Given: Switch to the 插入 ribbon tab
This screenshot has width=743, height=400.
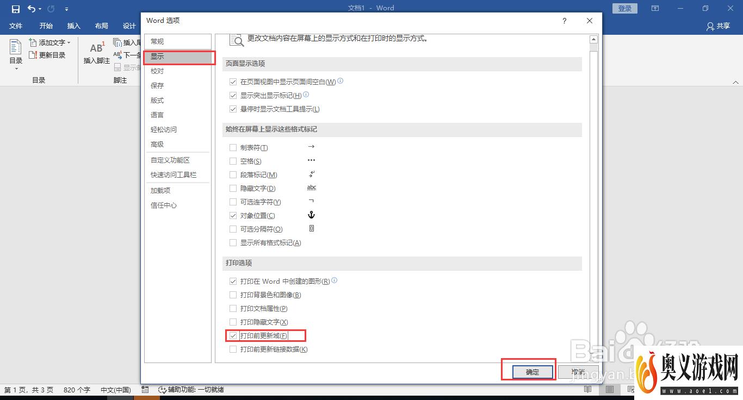Looking at the screenshot, I should (73, 26).
